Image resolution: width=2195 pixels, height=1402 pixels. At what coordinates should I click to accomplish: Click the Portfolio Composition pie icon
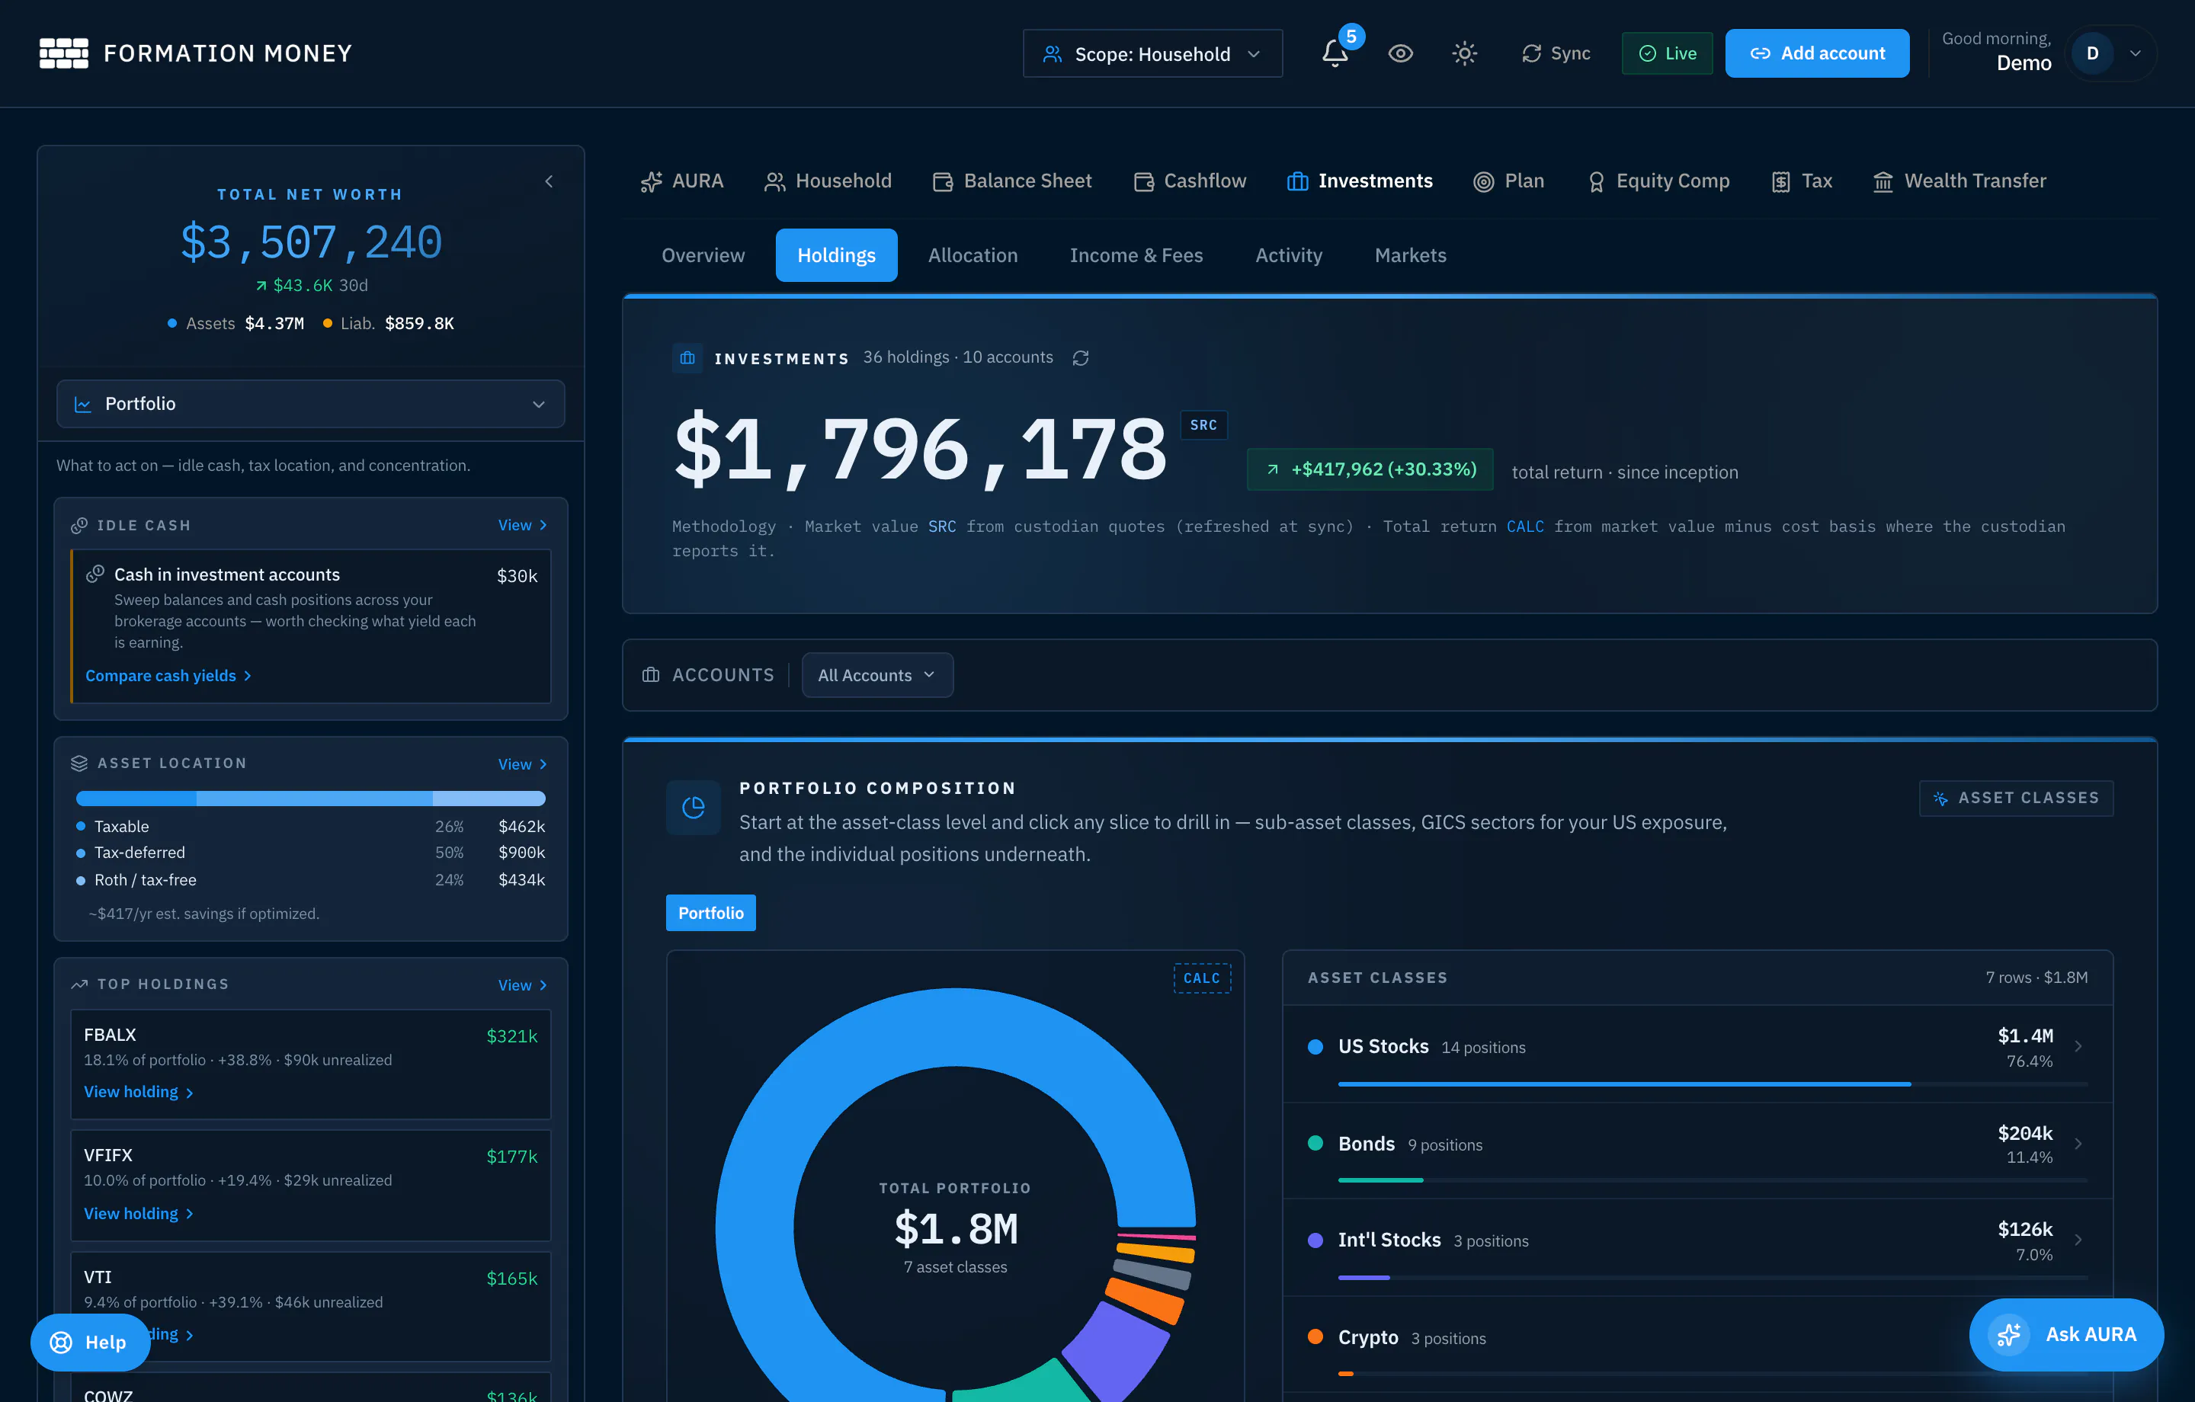(693, 808)
